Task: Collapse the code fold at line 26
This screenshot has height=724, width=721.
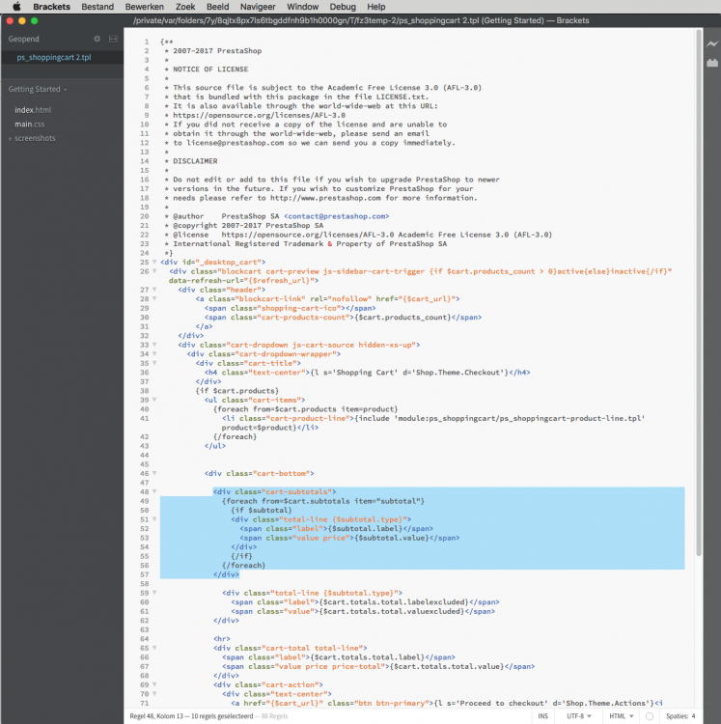Action: [154, 271]
